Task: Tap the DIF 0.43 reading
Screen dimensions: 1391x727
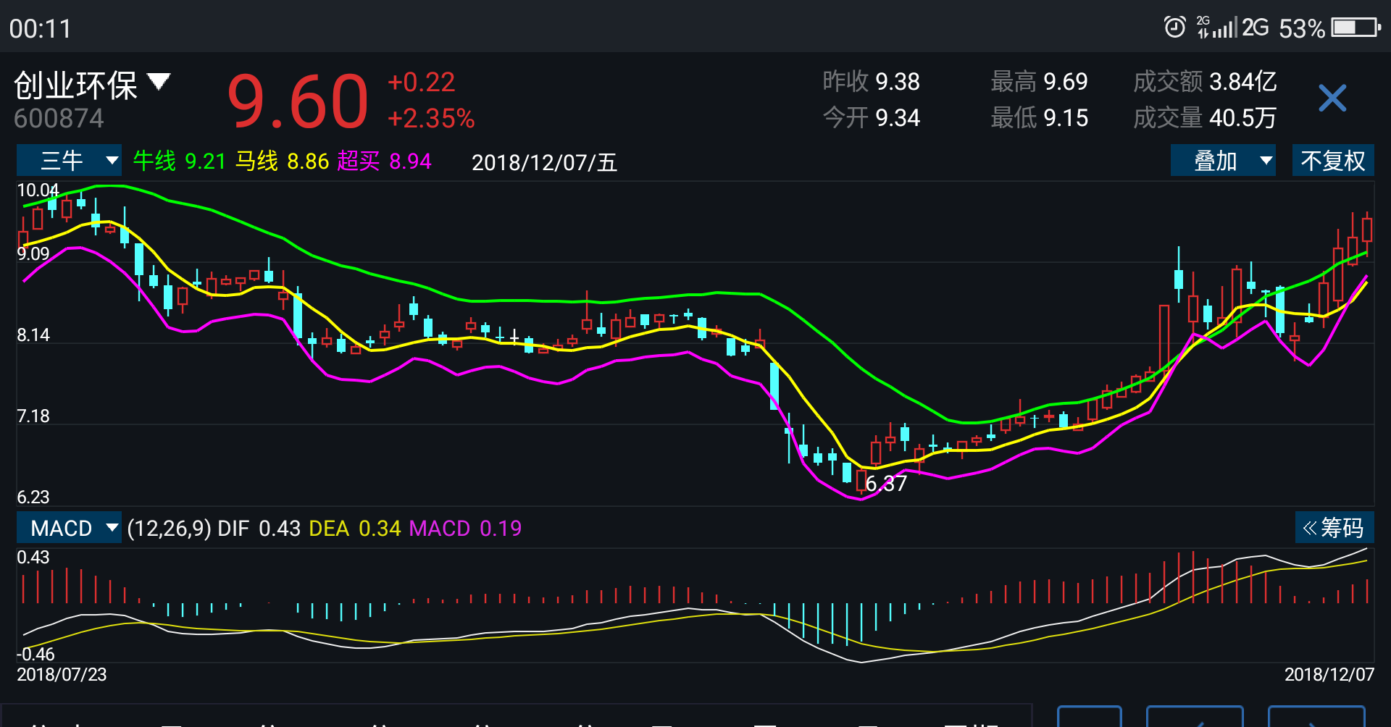Action: tap(259, 529)
